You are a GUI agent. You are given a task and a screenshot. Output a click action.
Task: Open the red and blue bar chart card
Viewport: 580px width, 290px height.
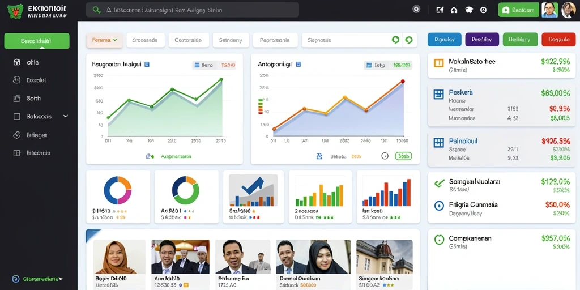(x=388, y=197)
